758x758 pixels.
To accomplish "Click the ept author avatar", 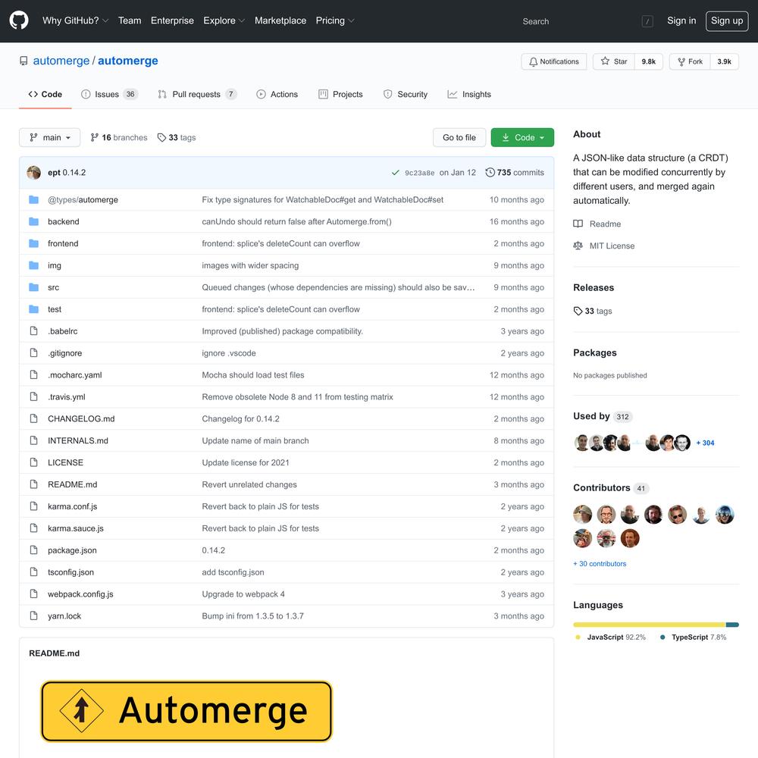I will [x=33, y=173].
